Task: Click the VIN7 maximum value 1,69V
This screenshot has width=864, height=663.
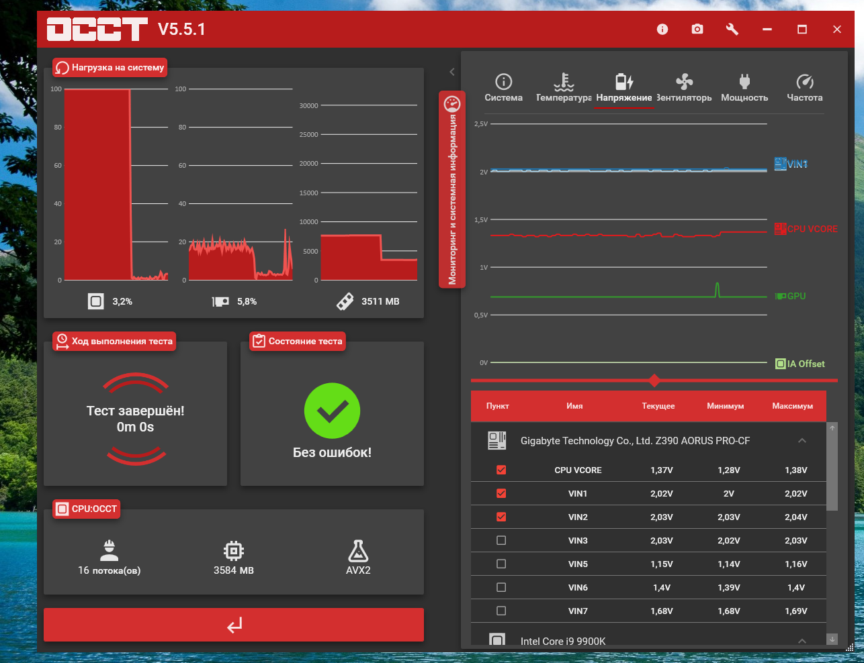Action: pyautogui.click(x=796, y=611)
